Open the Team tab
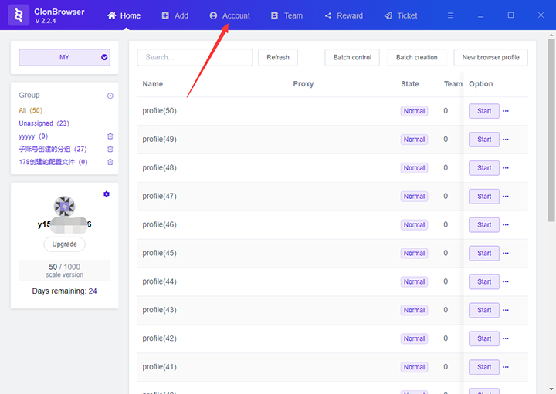The height and width of the screenshot is (394, 556). click(286, 15)
